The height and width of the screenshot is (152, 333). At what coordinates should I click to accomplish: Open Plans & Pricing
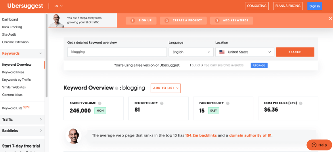pyautogui.click(x=288, y=6)
